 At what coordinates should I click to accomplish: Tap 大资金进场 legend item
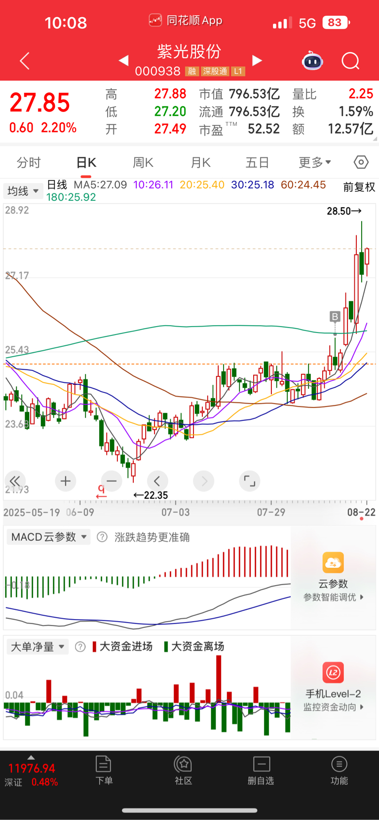coord(122,647)
